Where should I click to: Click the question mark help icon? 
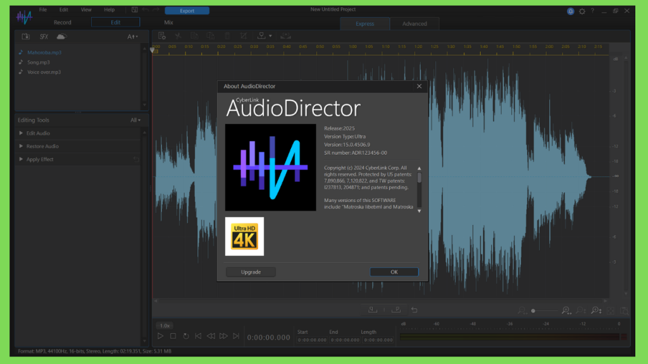592,11
